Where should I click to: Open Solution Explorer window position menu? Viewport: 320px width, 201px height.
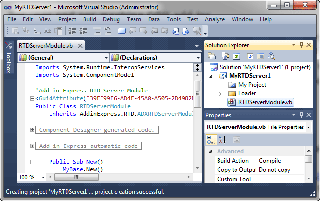294,45
